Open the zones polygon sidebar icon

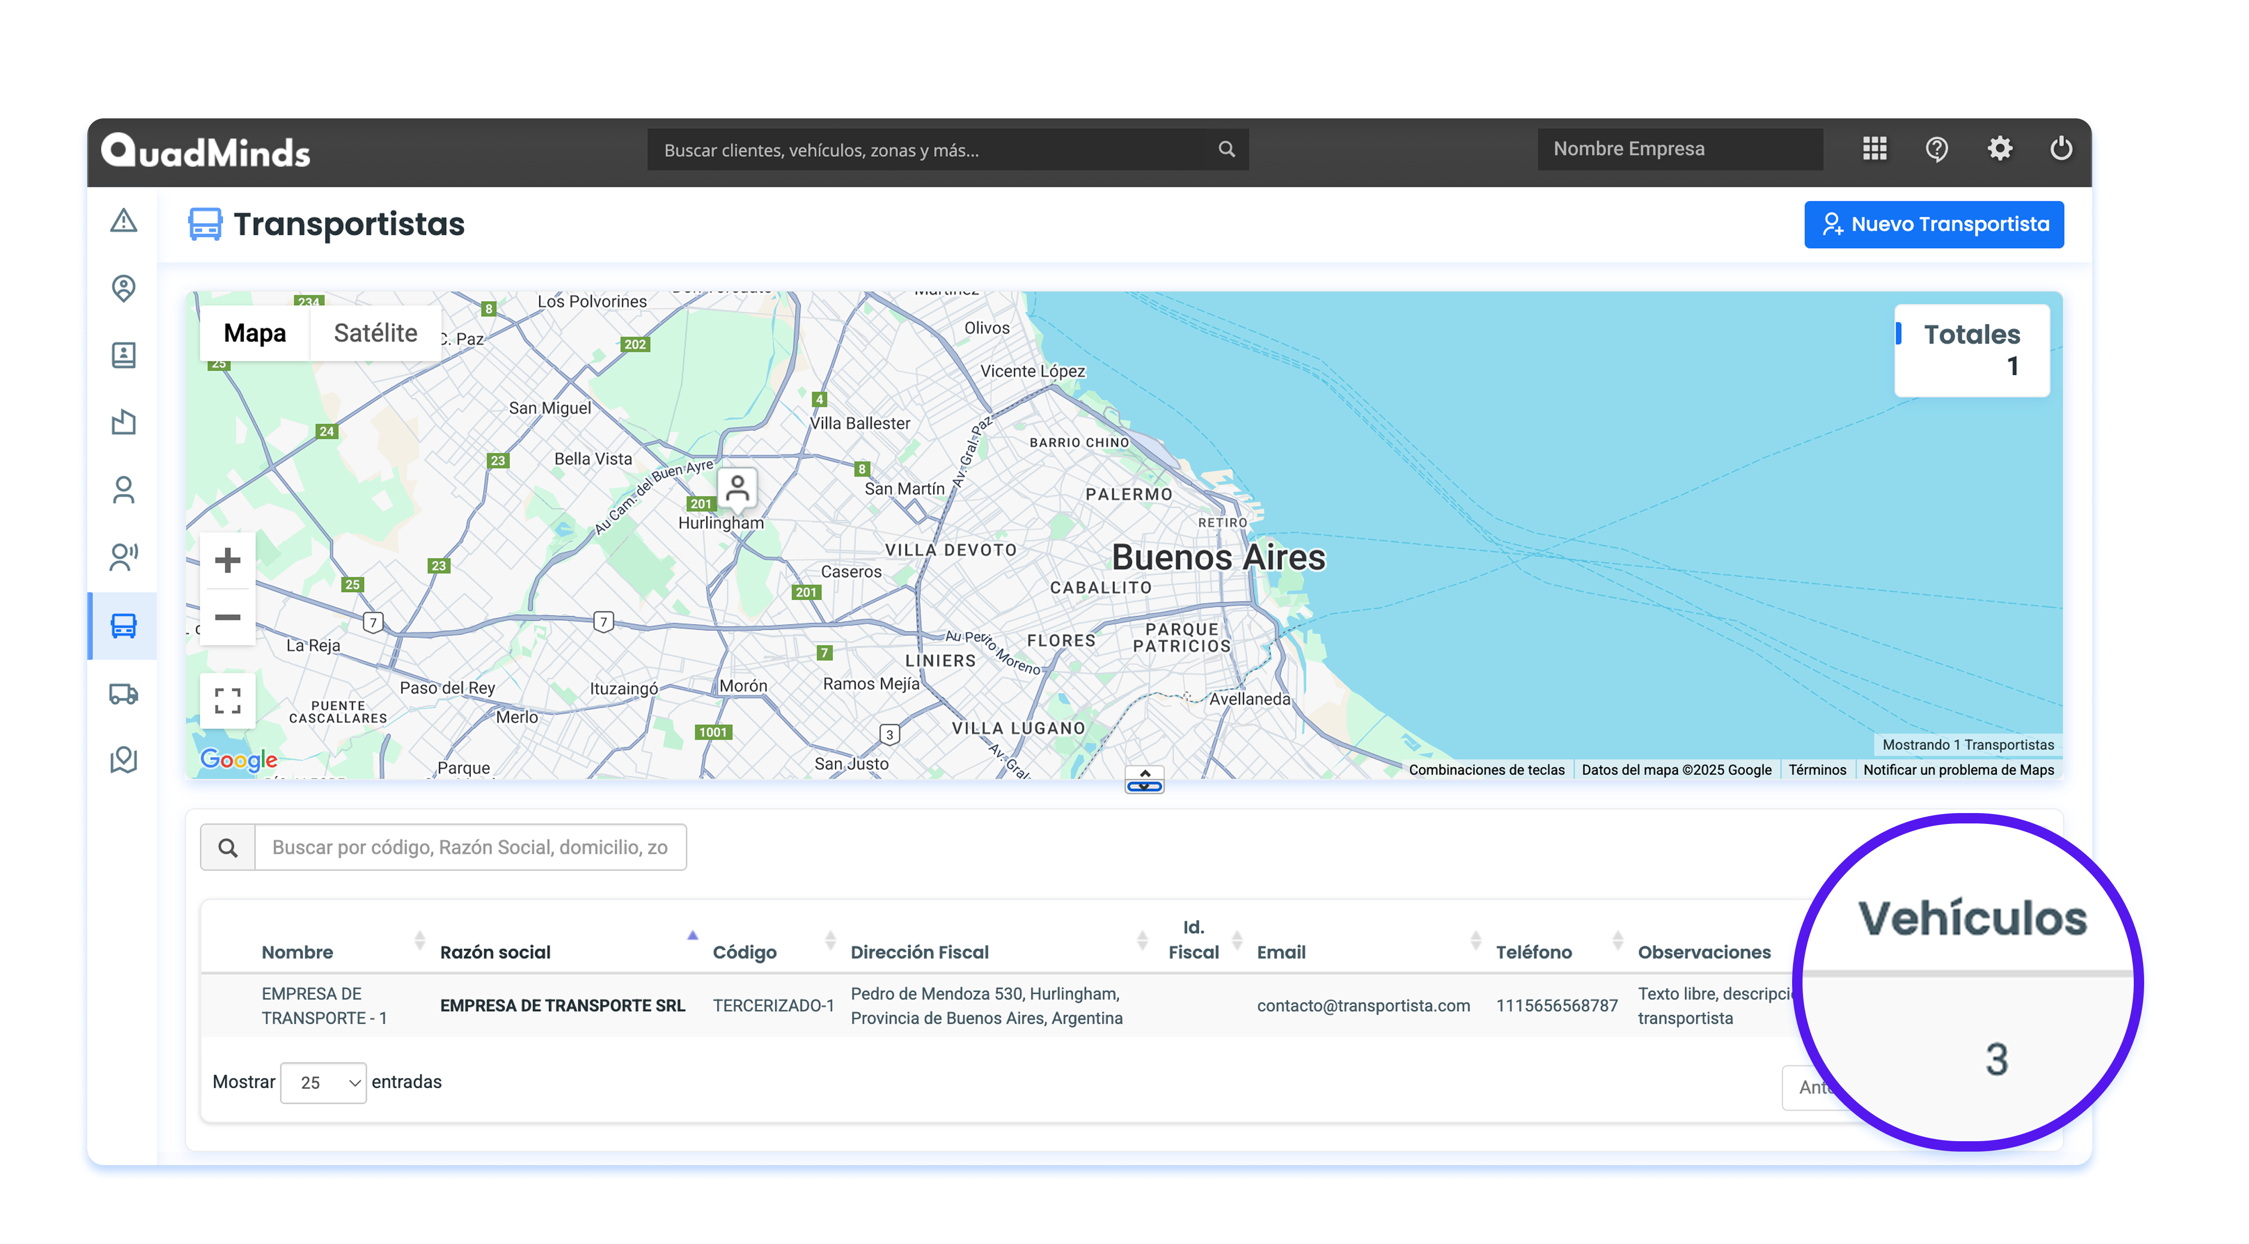[123, 423]
